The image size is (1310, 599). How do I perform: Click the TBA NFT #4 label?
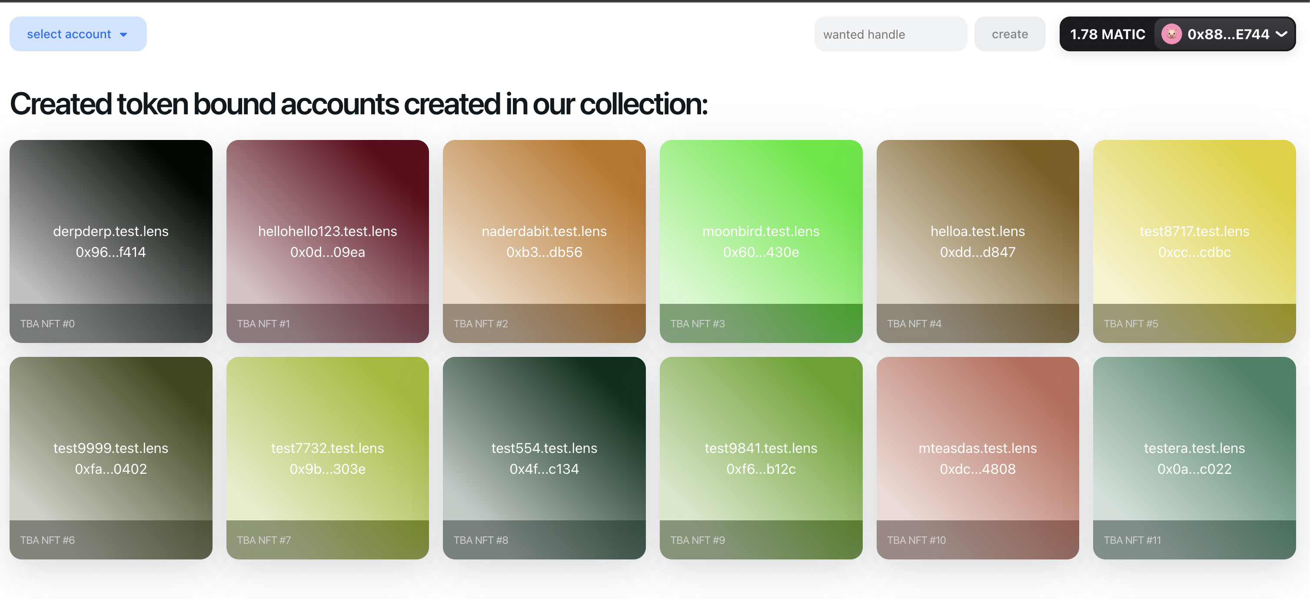point(914,323)
